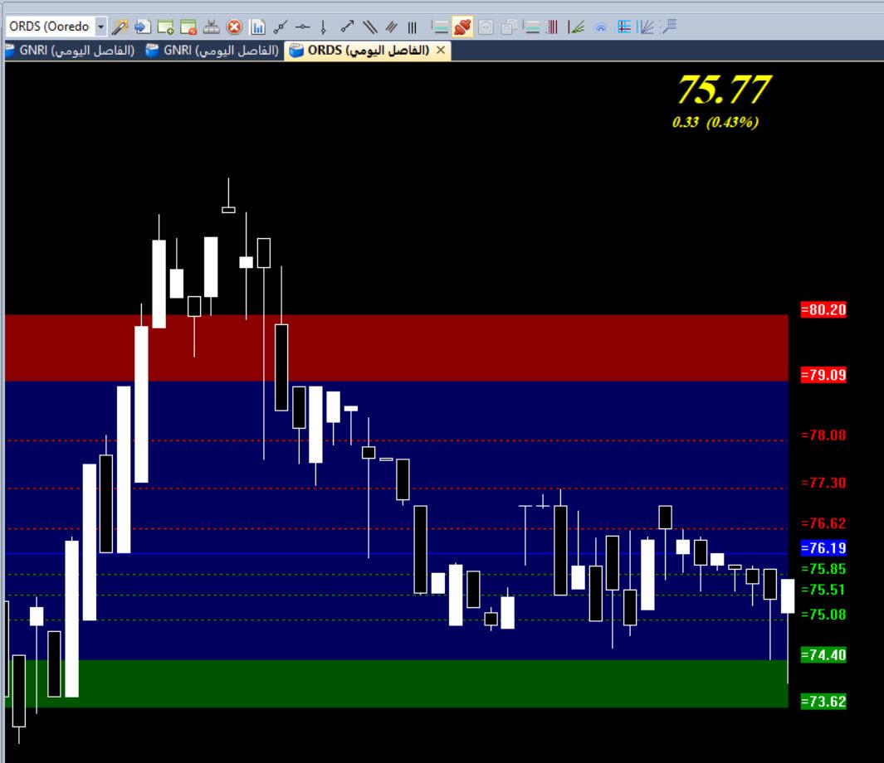This screenshot has height=763, width=884.
Task: Click the =78.08 level label
Action: pyautogui.click(x=823, y=435)
